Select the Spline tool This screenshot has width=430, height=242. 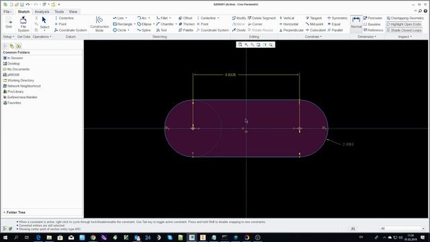click(x=144, y=30)
